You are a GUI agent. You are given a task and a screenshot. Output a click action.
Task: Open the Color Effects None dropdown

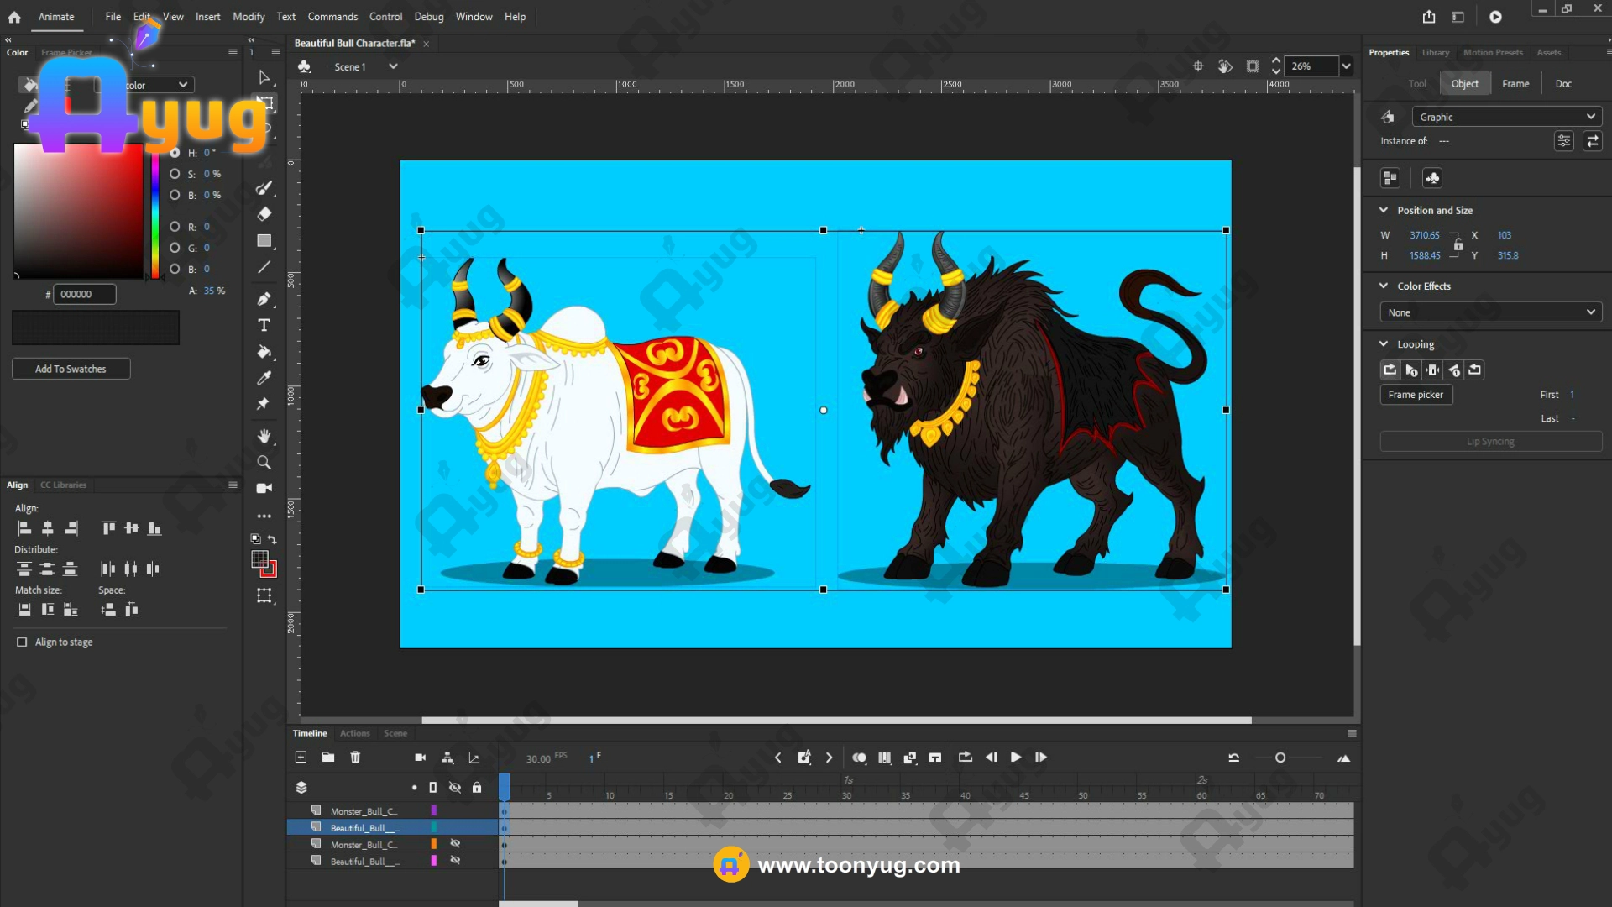[x=1490, y=312]
